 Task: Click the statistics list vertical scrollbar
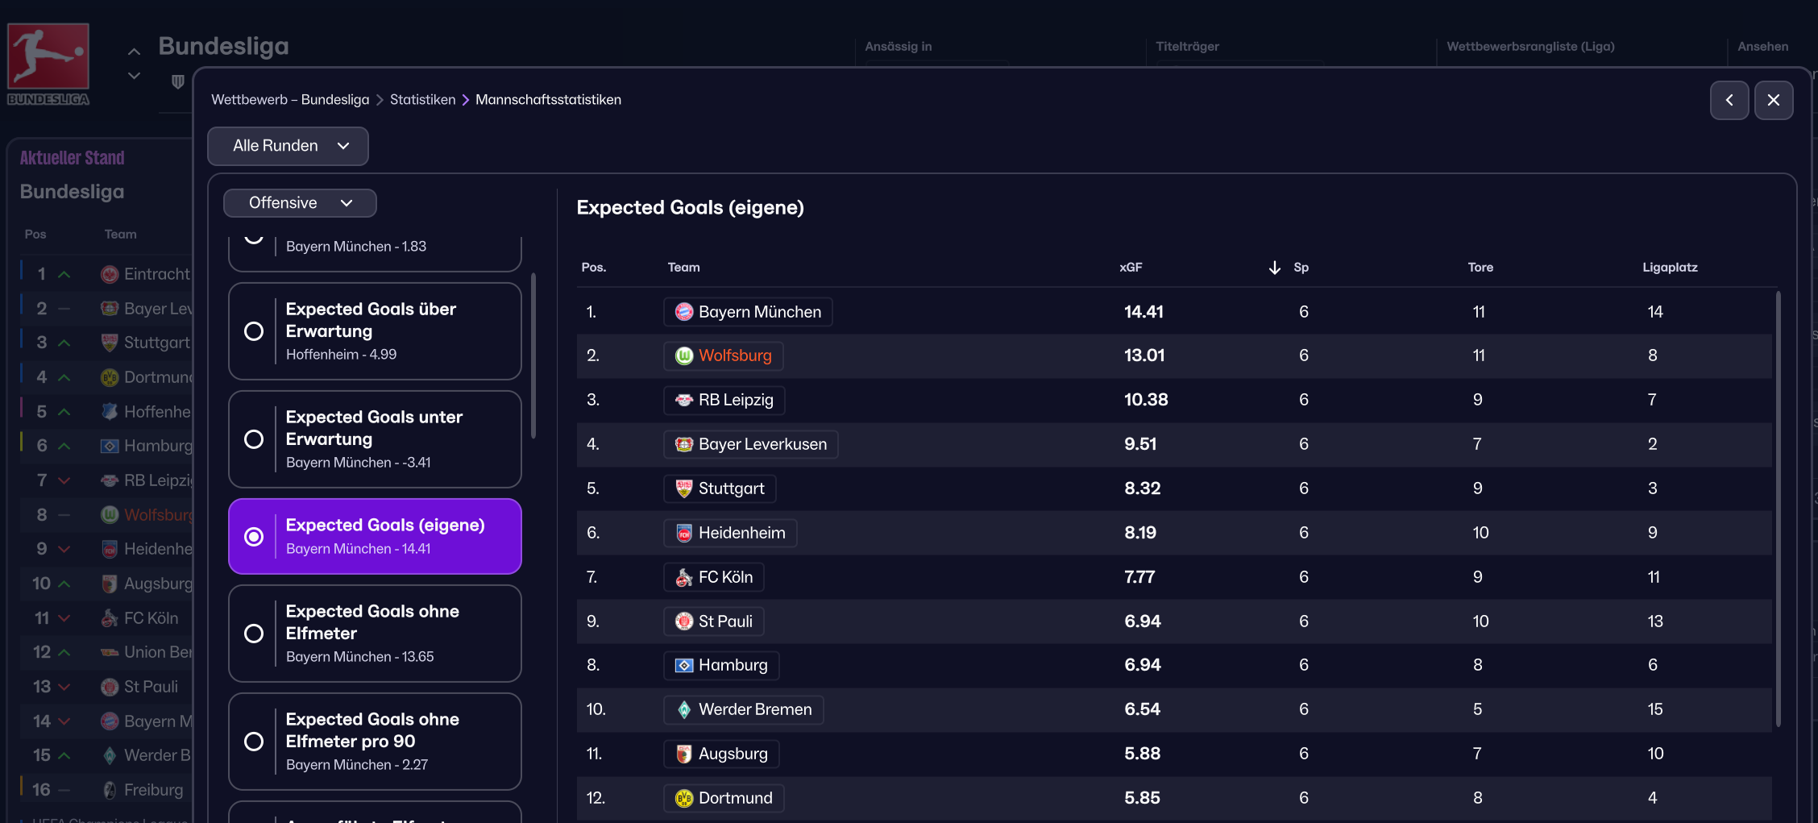pyautogui.click(x=533, y=355)
